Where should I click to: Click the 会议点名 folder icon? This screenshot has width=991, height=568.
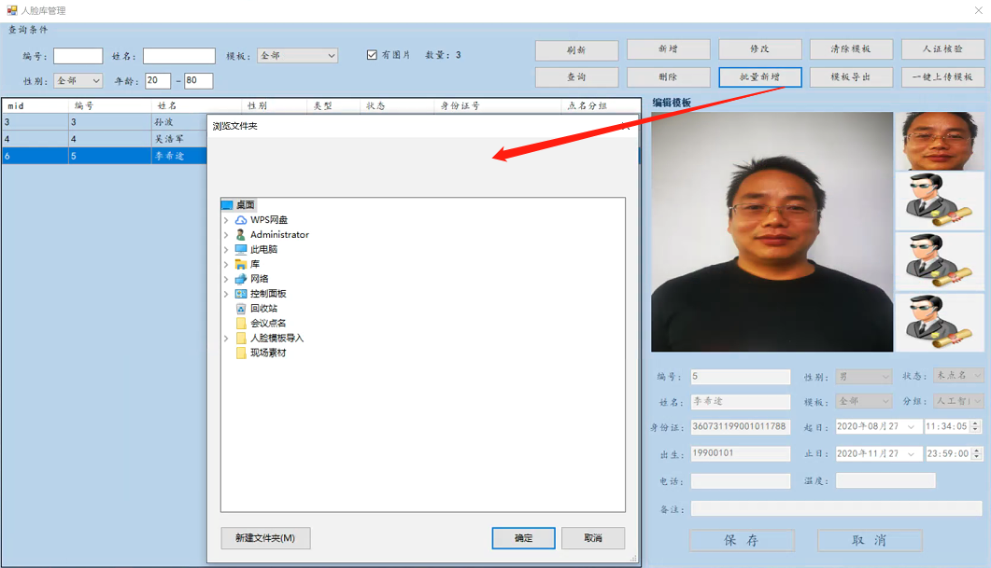pyautogui.click(x=241, y=324)
